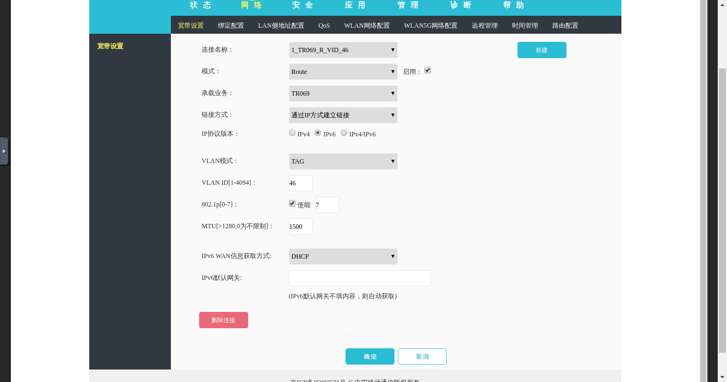This screenshot has width=727, height=382.
Task: Select 宽带设置 in the left sidebar
Action: click(110, 46)
